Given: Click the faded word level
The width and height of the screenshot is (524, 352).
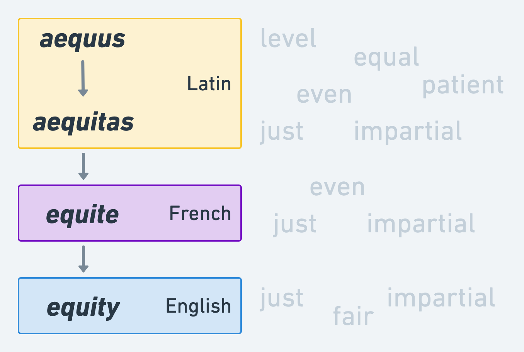Looking at the screenshot, I should [289, 38].
